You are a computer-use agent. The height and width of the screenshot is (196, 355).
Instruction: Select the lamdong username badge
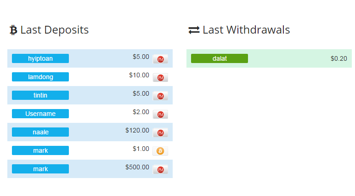click(40, 77)
